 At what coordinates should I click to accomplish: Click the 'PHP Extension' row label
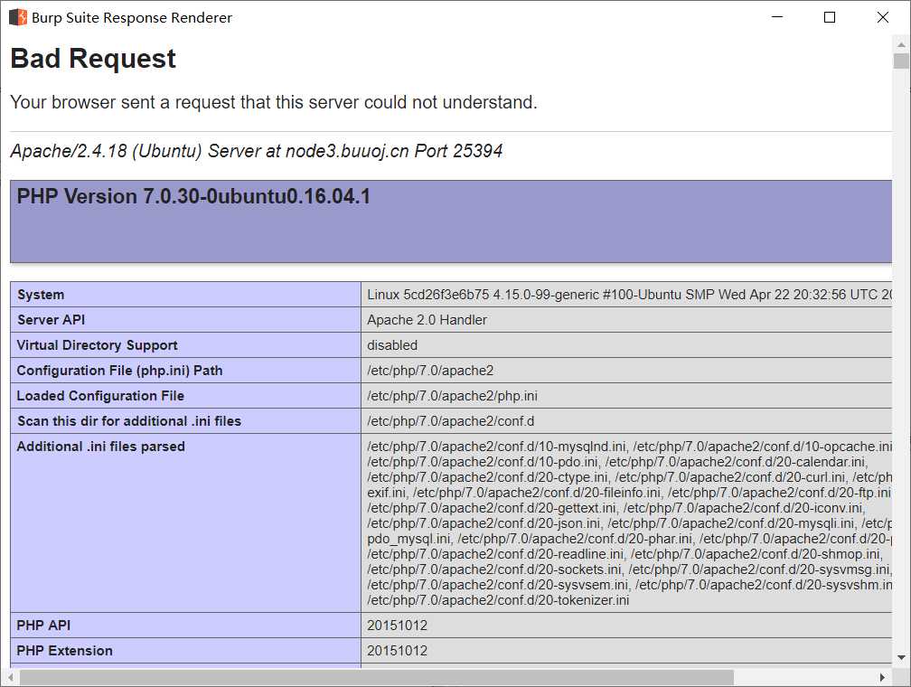pos(64,651)
